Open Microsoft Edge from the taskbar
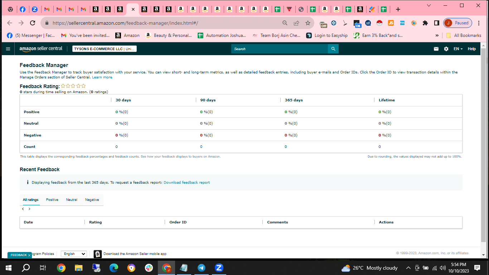This screenshot has width=489, height=275. pyautogui.click(x=113, y=268)
